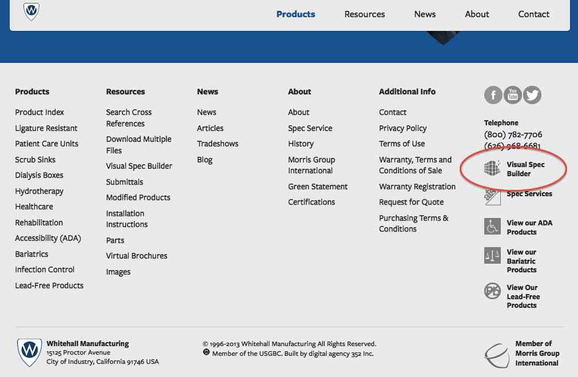The width and height of the screenshot is (578, 377).
Task: Open the Blog link
Action: pyautogui.click(x=205, y=160)
